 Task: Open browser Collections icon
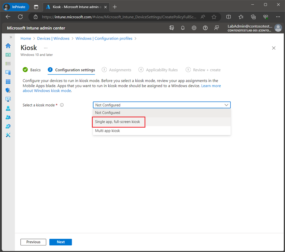tap(253, 17)
